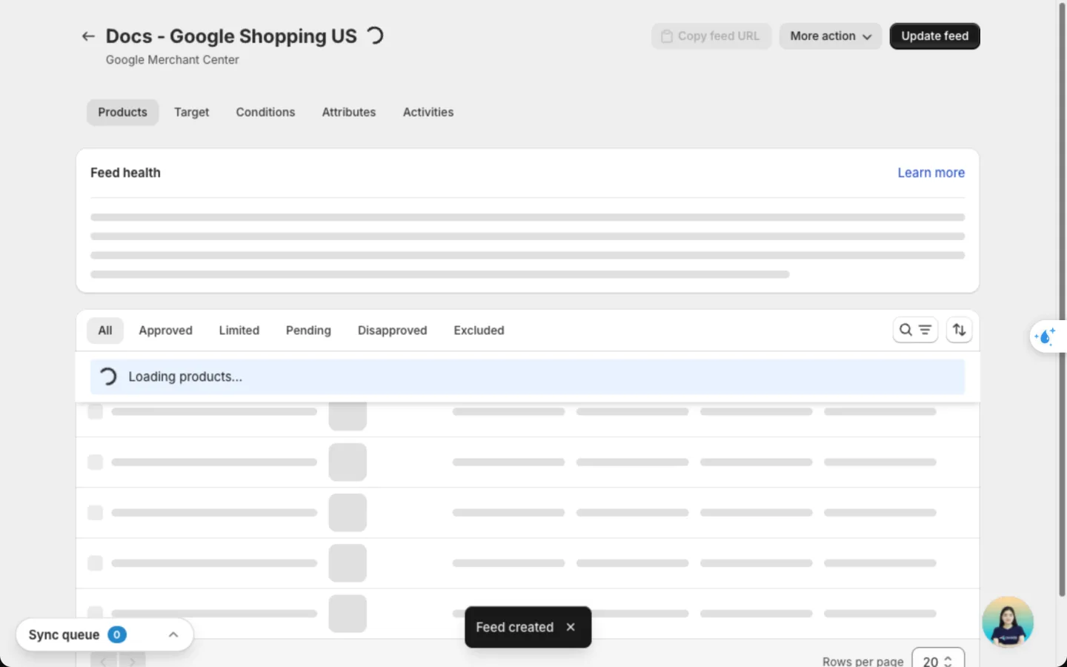Open the Learn more link in Feed health

click(x=931, y=173)
